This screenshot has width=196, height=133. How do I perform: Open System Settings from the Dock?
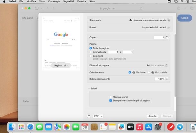click(158, 127)
